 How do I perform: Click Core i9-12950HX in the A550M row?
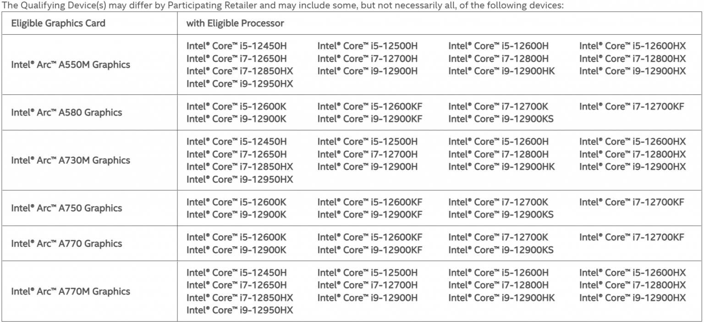click(x=240, y=84)
